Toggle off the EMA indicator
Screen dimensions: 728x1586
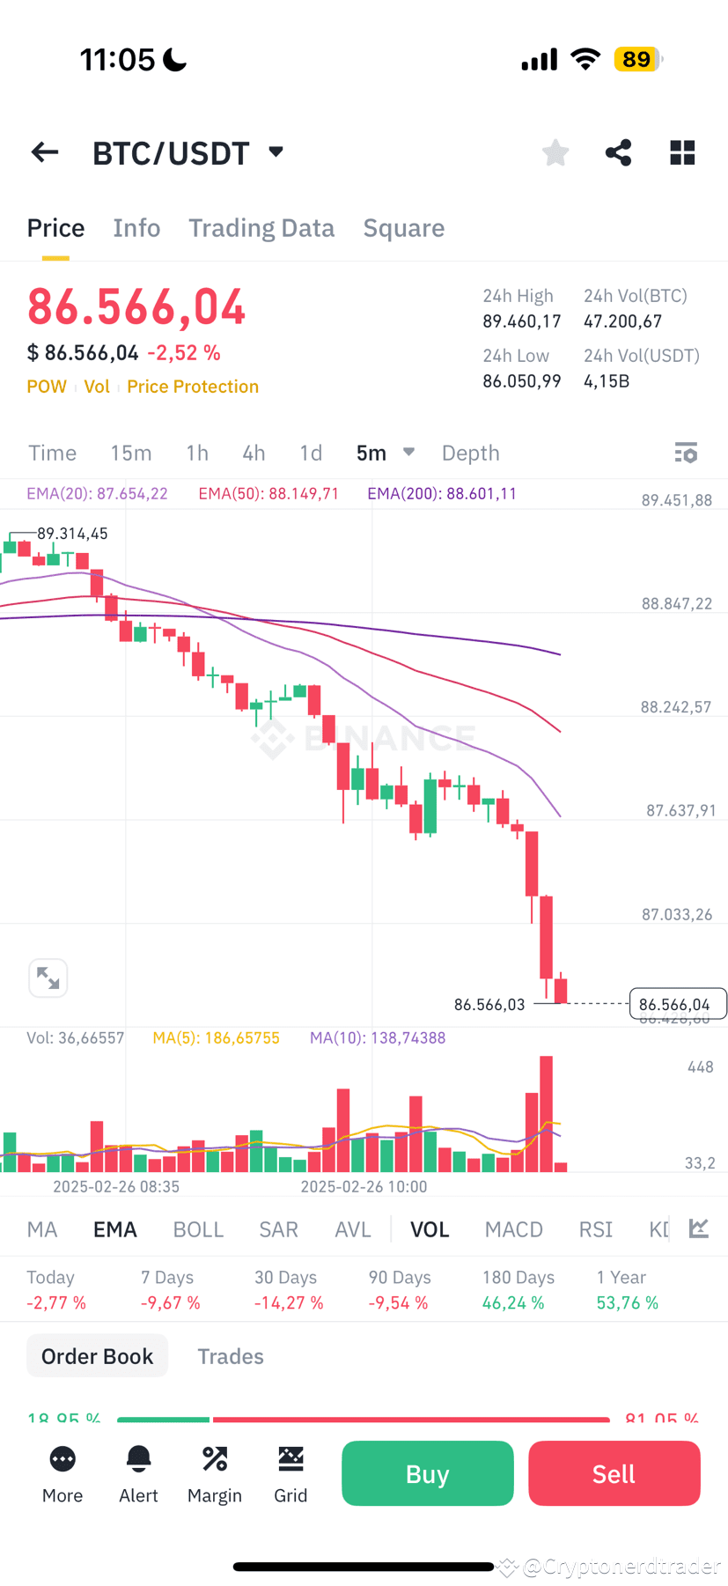coord(114,1228)
